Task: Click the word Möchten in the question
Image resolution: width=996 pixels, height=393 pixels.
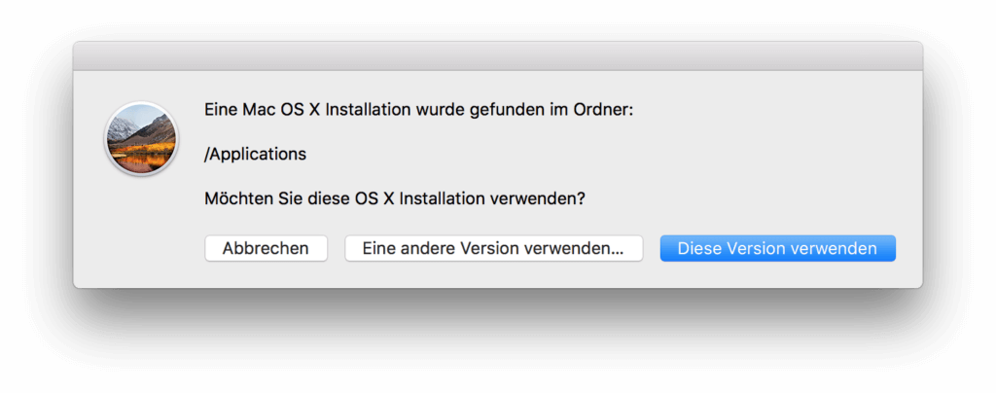Action: 236,198
